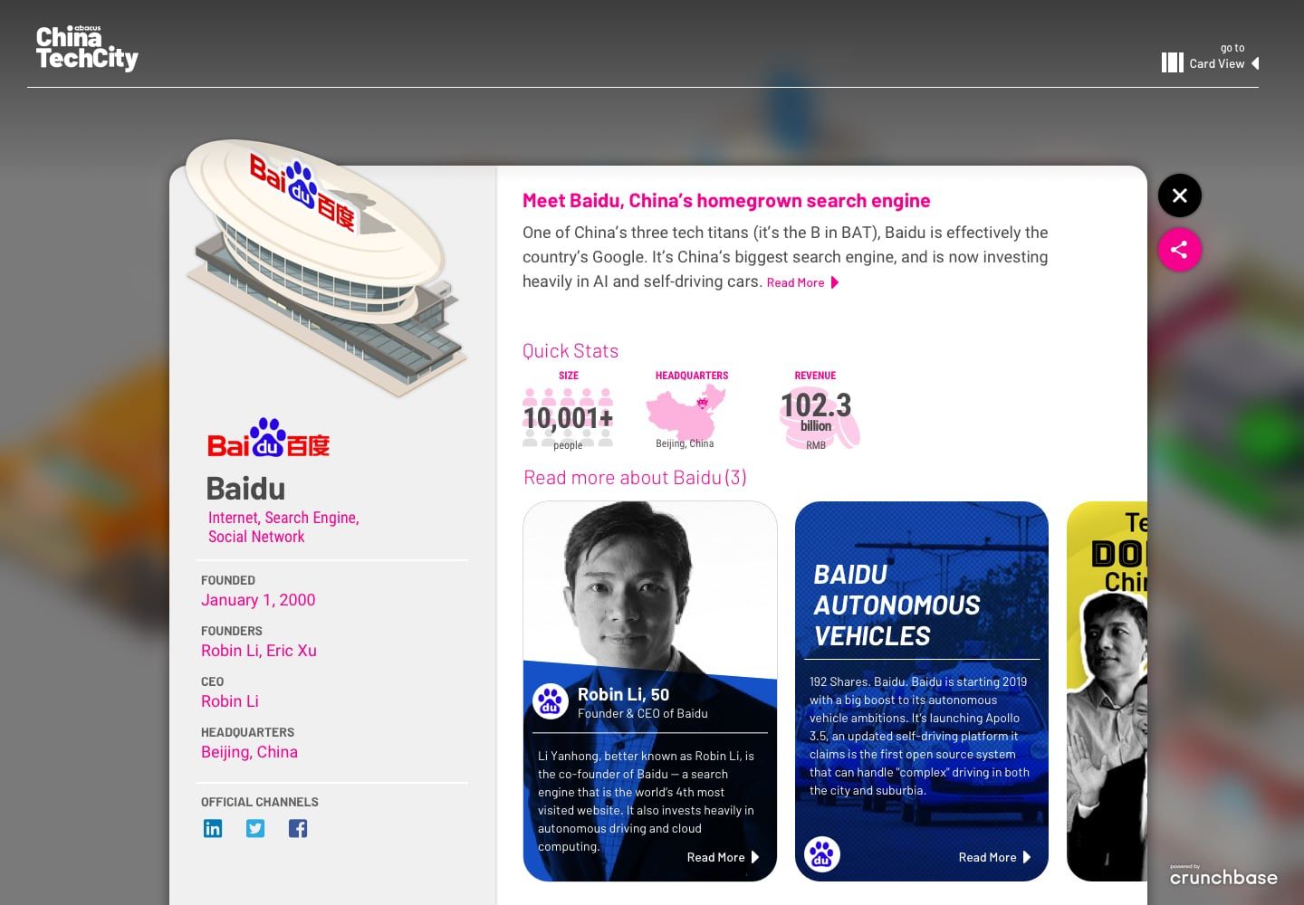This screenshot has height=905, width=1304.
Task: Expand Read More on Baidu intro
Action: (802, 282)
